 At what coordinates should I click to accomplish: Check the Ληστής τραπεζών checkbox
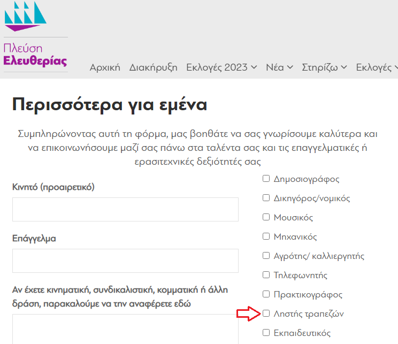[266, 314]
